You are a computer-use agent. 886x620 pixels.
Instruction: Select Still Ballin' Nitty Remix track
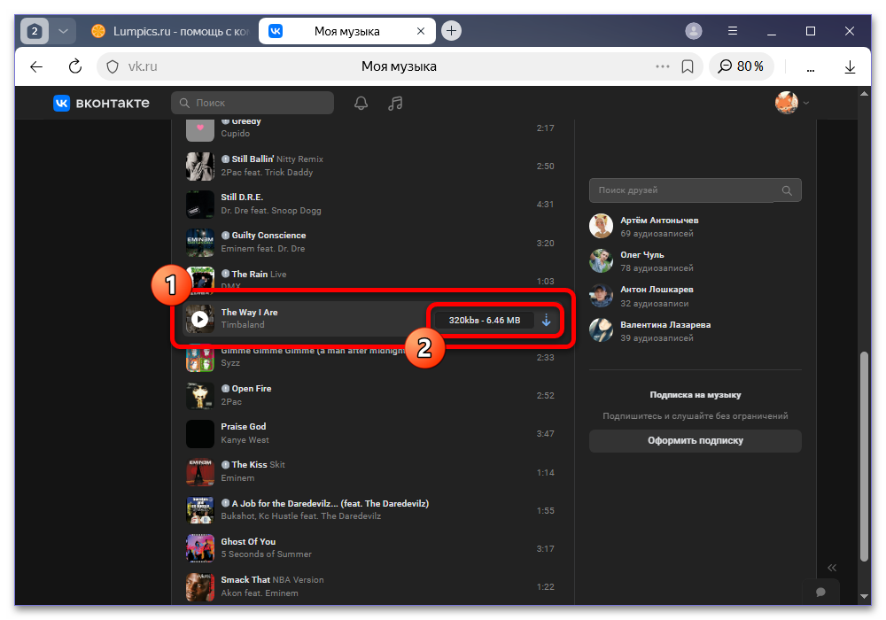(372, 166)
